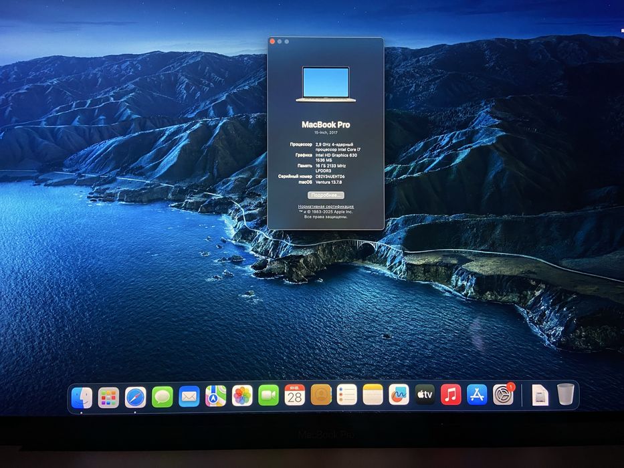
Task: Launch the Mail app
Action: coord(189,396)
